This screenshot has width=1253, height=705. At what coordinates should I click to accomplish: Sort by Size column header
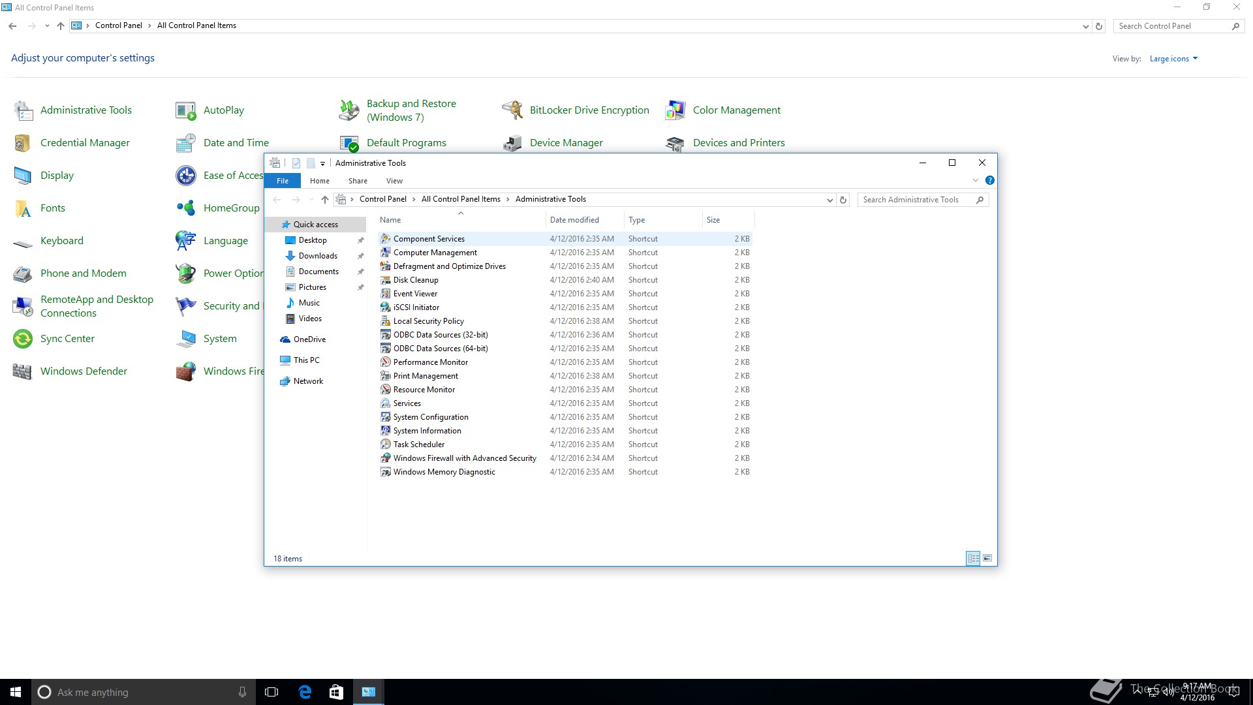point(728,220)
